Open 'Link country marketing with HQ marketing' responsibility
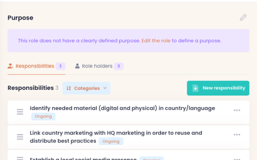The height and width of the screenshot is (160, 257). click(116, 137)
